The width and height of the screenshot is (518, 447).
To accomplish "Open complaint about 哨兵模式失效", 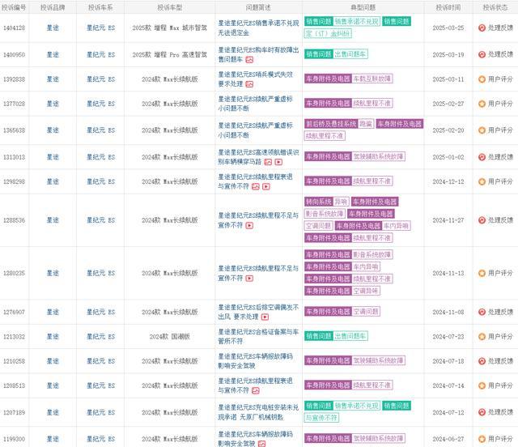I will (x=255, y=79).
